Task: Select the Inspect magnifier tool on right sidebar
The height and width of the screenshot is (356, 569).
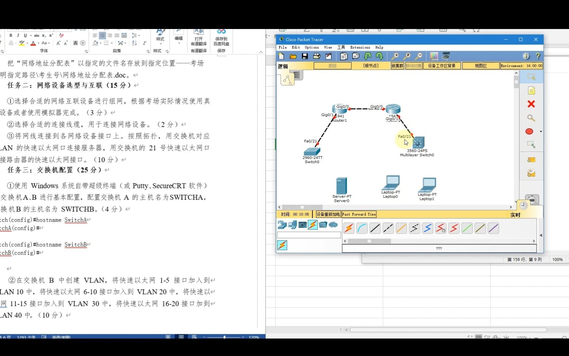Action: click(x=531, y=118)
